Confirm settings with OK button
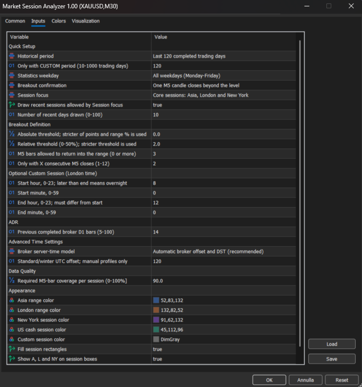362x387 pixels. 269,380
